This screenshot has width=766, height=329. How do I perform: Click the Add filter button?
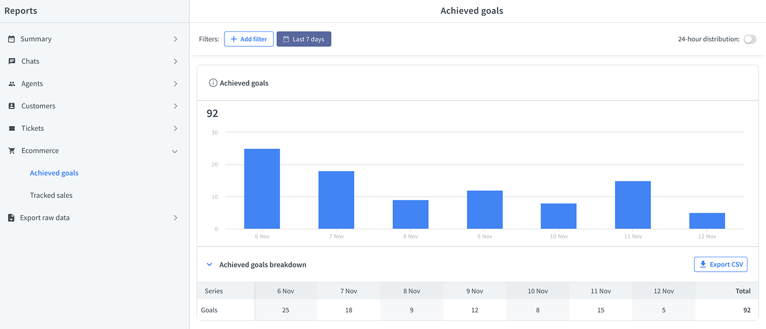coord(249,39)
